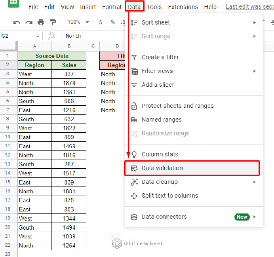Screen dimensions: 274x257
Task: Open the name box dropdown arrow
Action: click(x=38, y=36)
